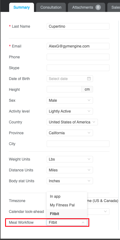
Task: Click the Last Name input field
Action: [x=78, y=26]
